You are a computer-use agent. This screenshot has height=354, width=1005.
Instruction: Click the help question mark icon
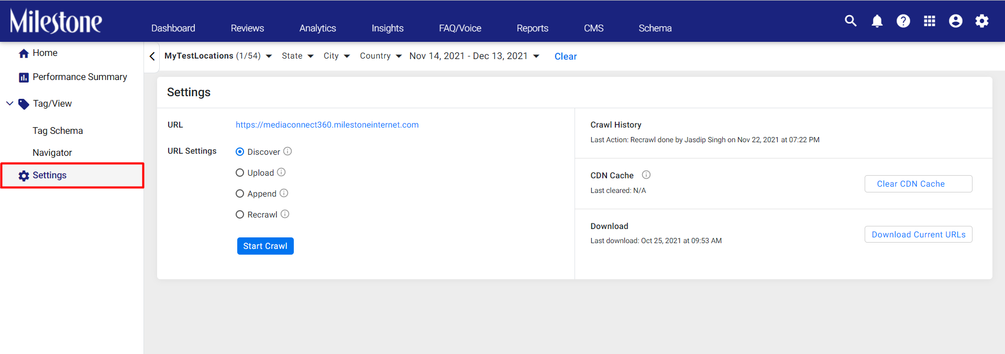click(903, 21)
